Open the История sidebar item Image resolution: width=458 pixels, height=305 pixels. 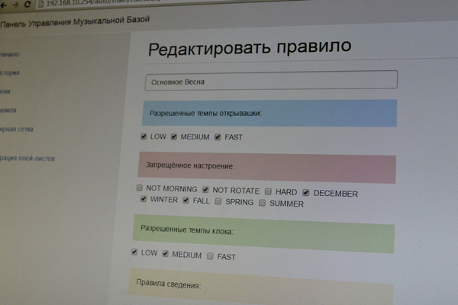click(9, 73)
